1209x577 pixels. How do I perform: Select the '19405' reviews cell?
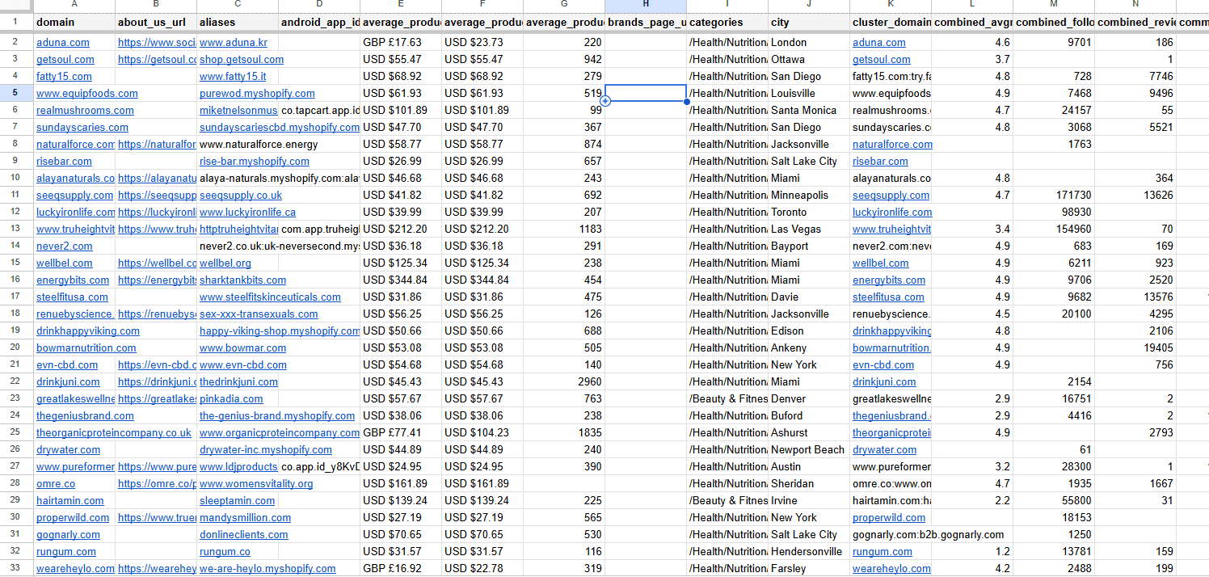tap(1135, 347)
